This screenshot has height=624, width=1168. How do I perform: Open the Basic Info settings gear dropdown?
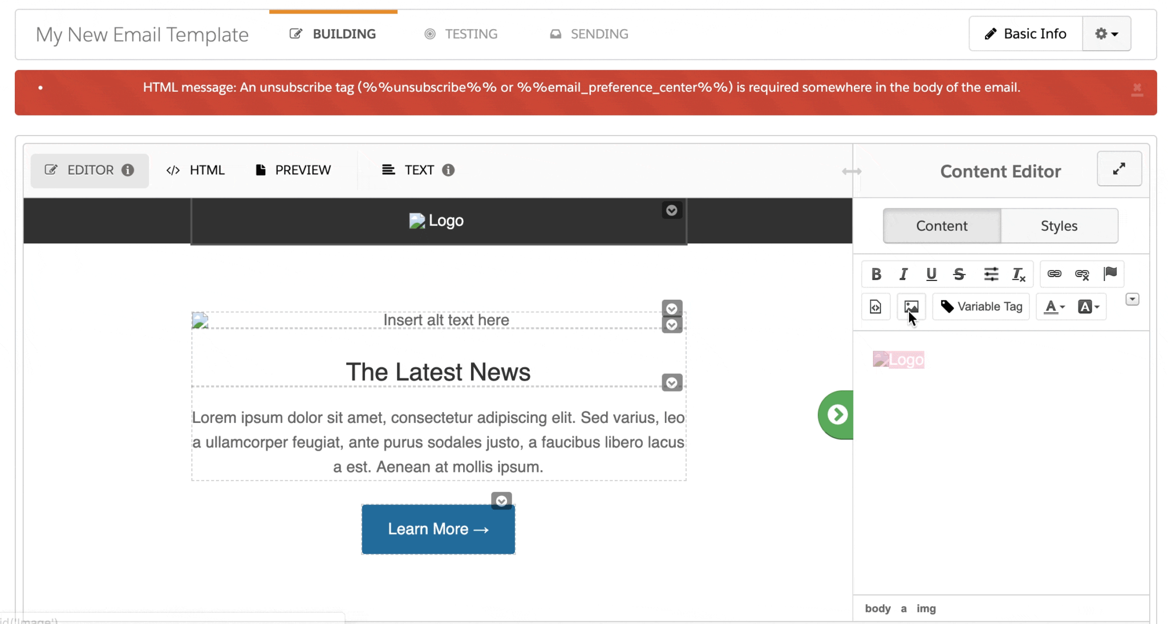tap(1106, 34)
